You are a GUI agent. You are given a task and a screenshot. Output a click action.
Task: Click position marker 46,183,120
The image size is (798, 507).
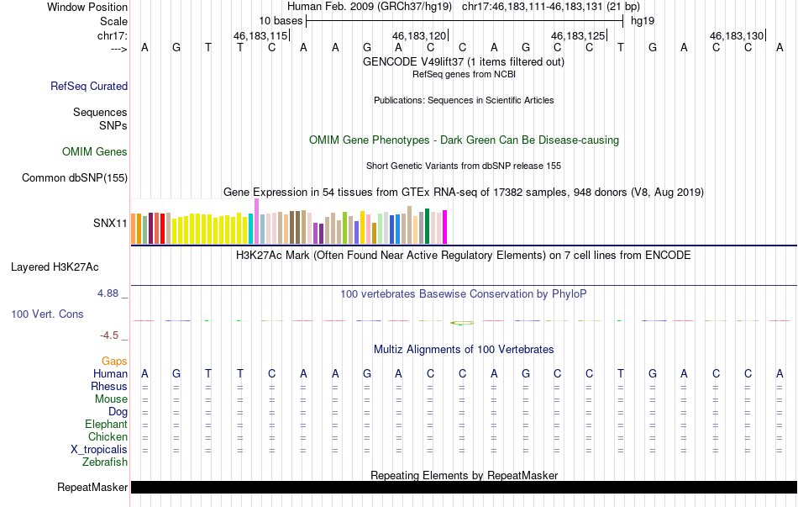click(x=419, y=35)
